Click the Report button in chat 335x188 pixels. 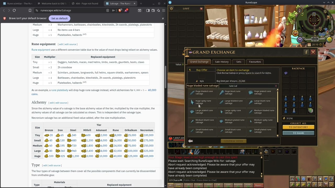(x=258, y=185)
